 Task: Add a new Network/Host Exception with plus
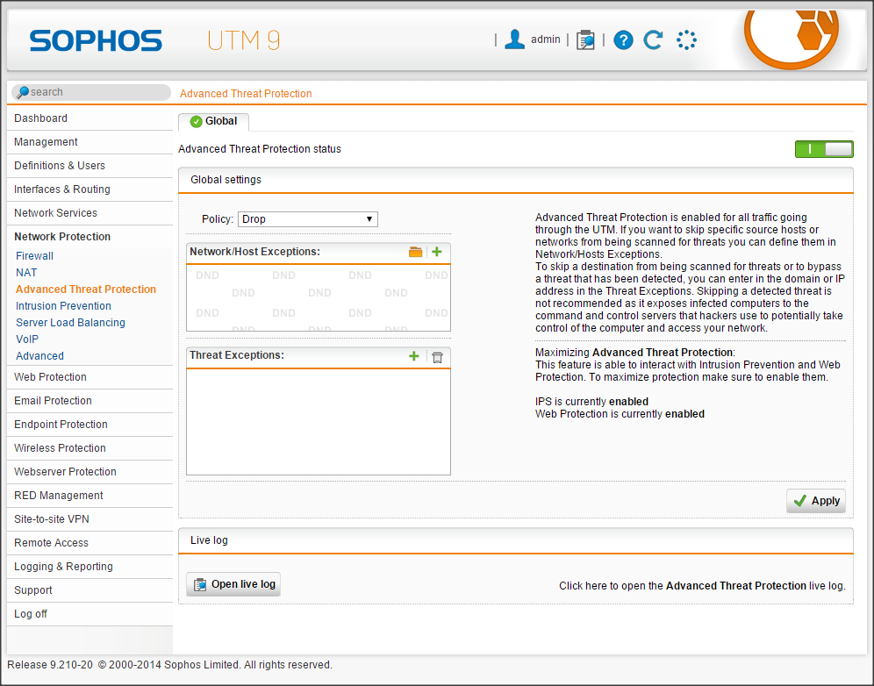click(437, 252)
